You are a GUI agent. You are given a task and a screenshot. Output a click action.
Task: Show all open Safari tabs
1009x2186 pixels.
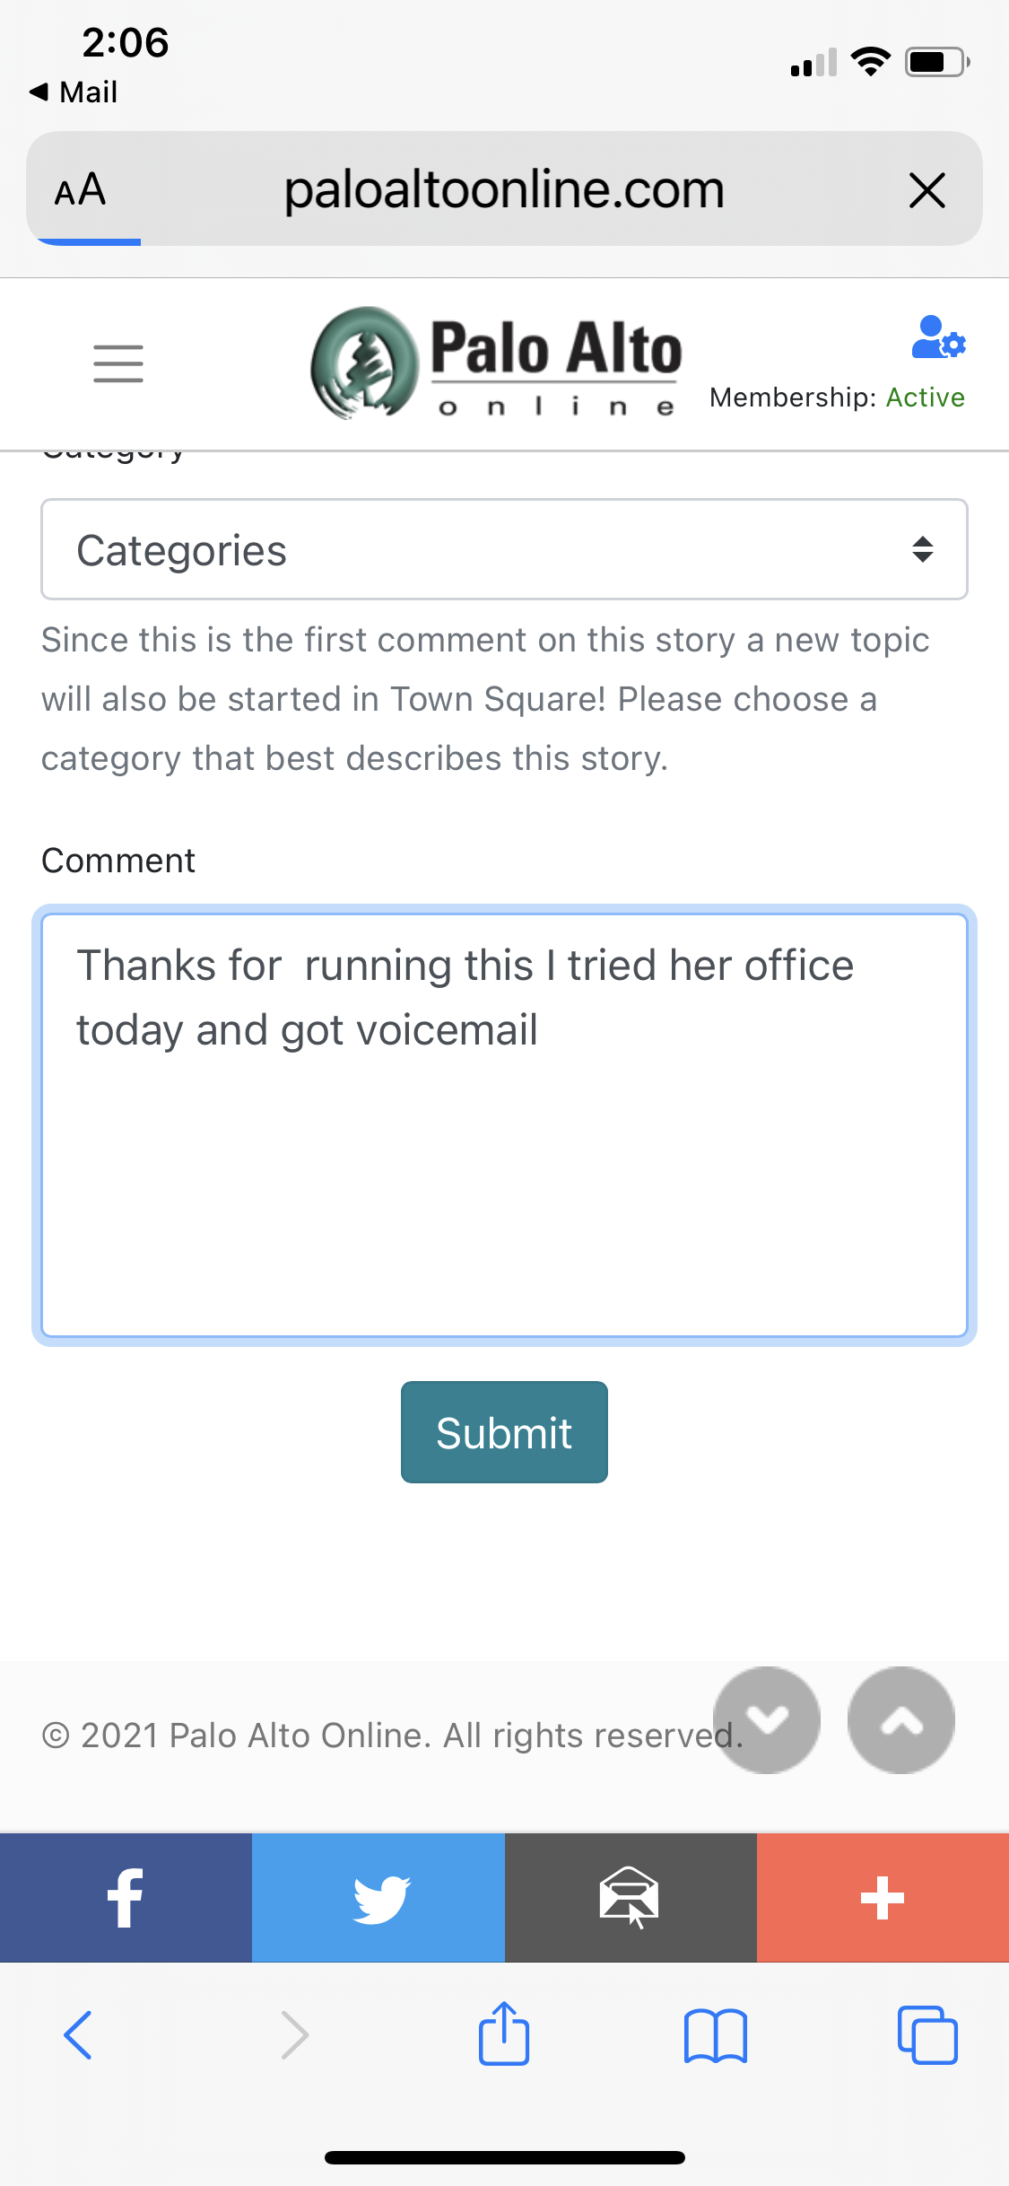tap(927, 2034)
